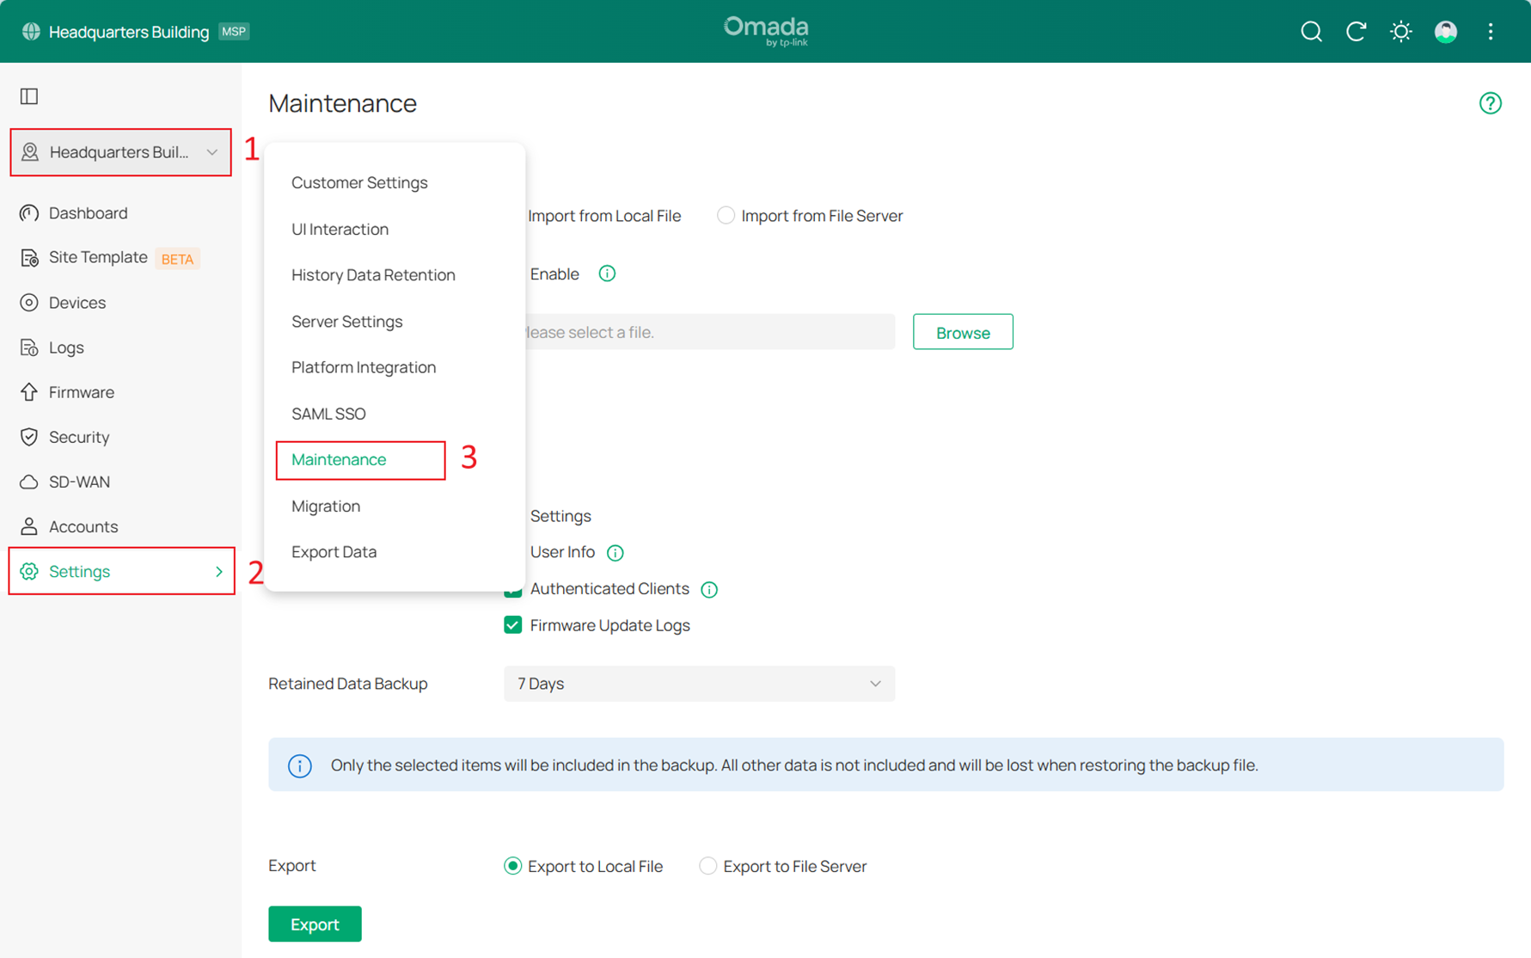
Task: Select Export to File Server
Action: (707, 866)
